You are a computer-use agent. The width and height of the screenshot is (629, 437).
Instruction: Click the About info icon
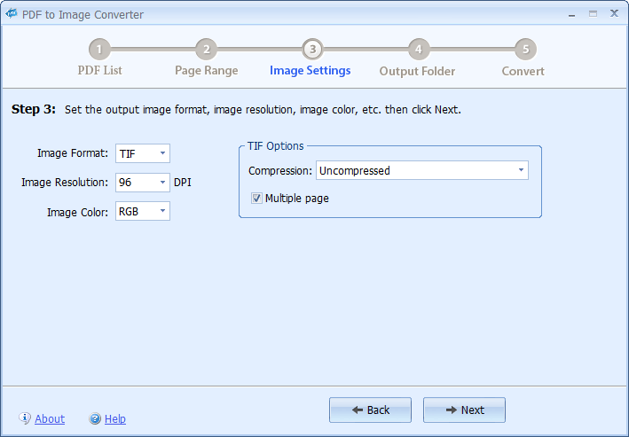(25, 418)
